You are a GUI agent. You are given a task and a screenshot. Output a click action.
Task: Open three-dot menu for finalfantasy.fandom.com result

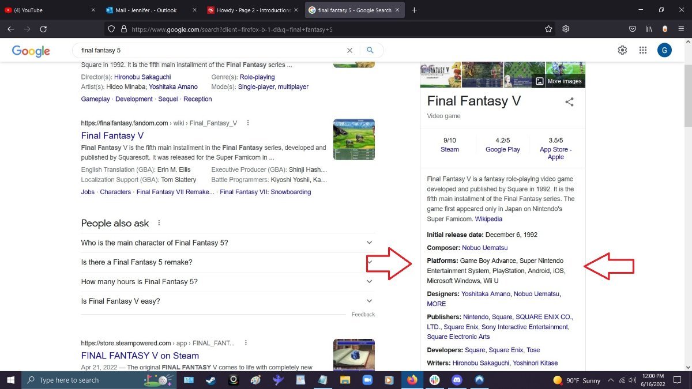pyautogui.click(x=248, y=123)
